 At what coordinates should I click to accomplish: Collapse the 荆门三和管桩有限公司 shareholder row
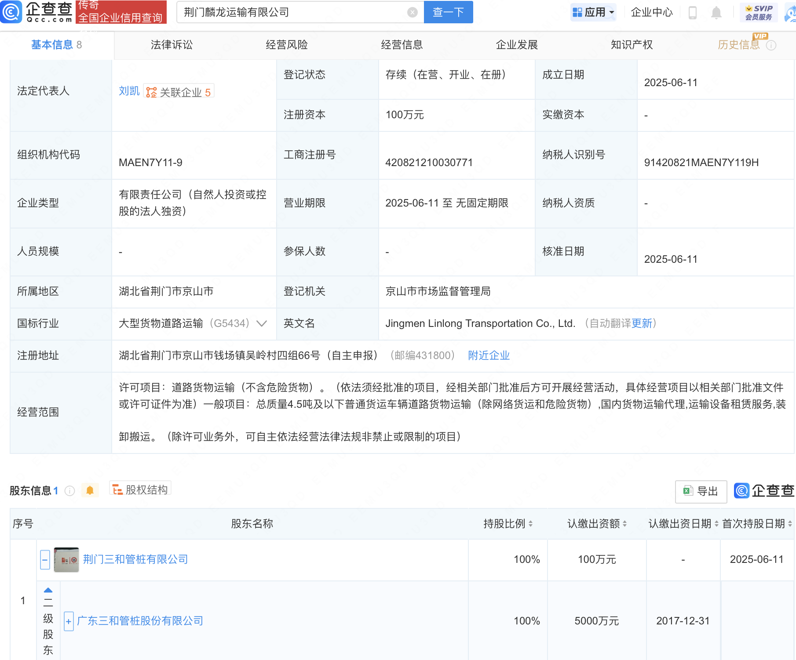45,560
